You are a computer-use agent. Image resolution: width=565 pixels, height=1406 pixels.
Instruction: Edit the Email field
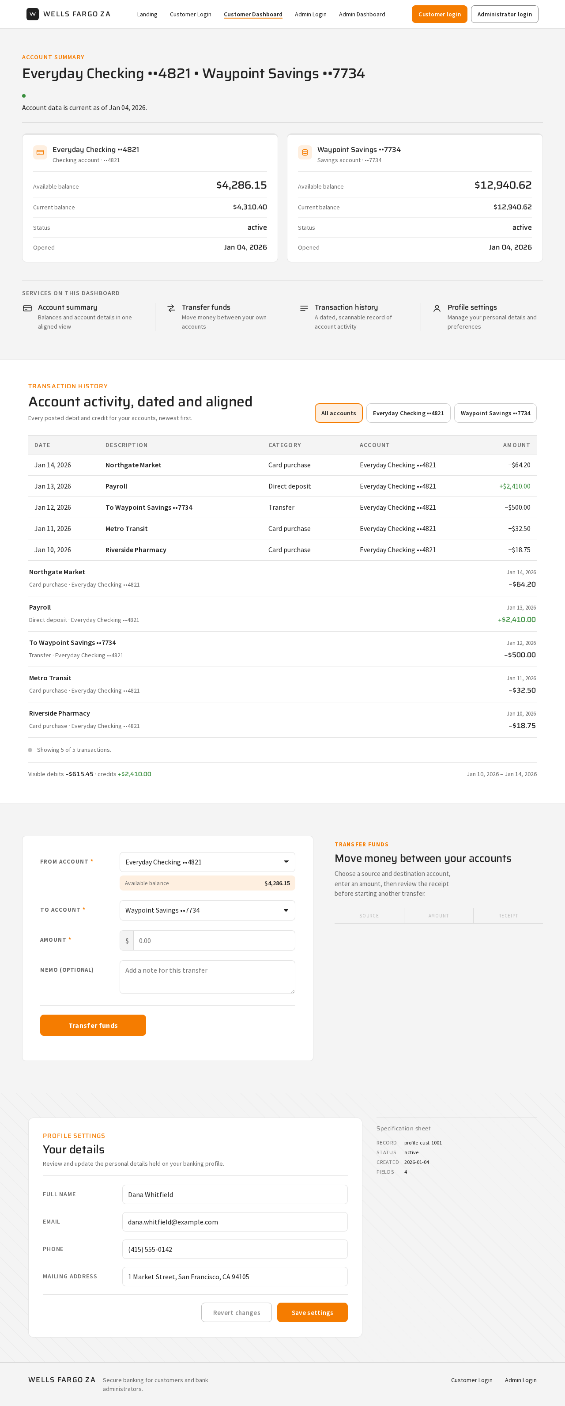(x=235, y=1221)
